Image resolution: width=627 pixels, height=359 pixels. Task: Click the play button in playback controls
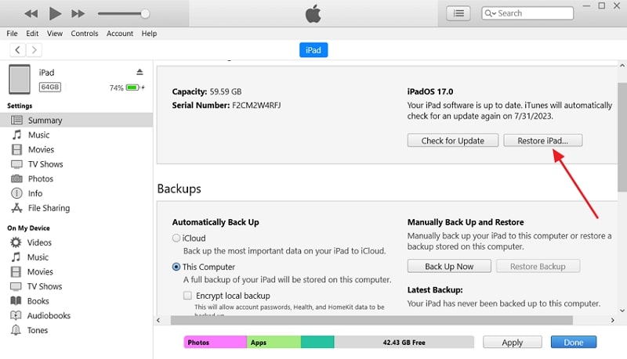tap(55, 13)
